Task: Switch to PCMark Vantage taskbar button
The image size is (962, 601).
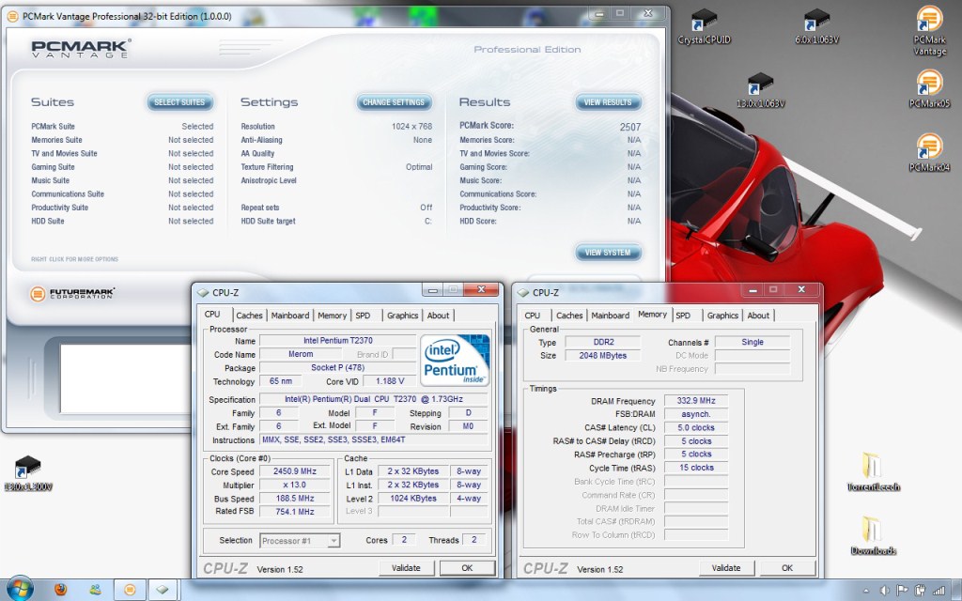Action: pos(130,590)
